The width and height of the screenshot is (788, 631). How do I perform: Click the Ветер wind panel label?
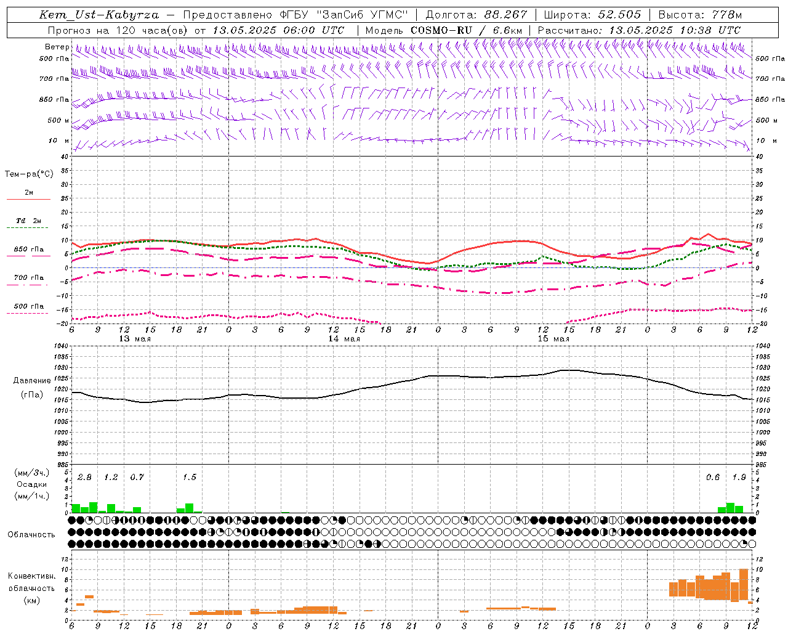click(x=57, y=47)
